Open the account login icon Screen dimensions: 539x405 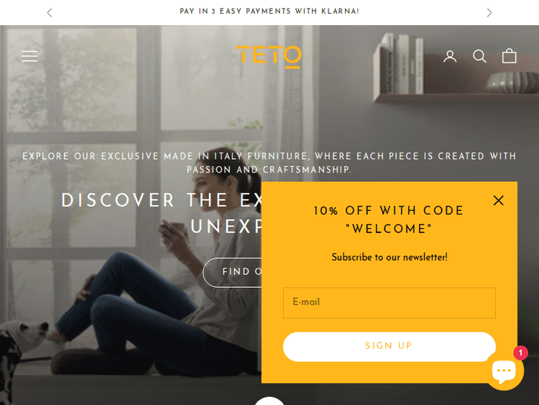pos(450,56)
